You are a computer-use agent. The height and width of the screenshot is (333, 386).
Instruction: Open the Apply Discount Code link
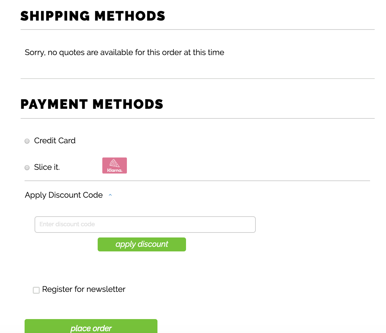click(x=63, y=195)
